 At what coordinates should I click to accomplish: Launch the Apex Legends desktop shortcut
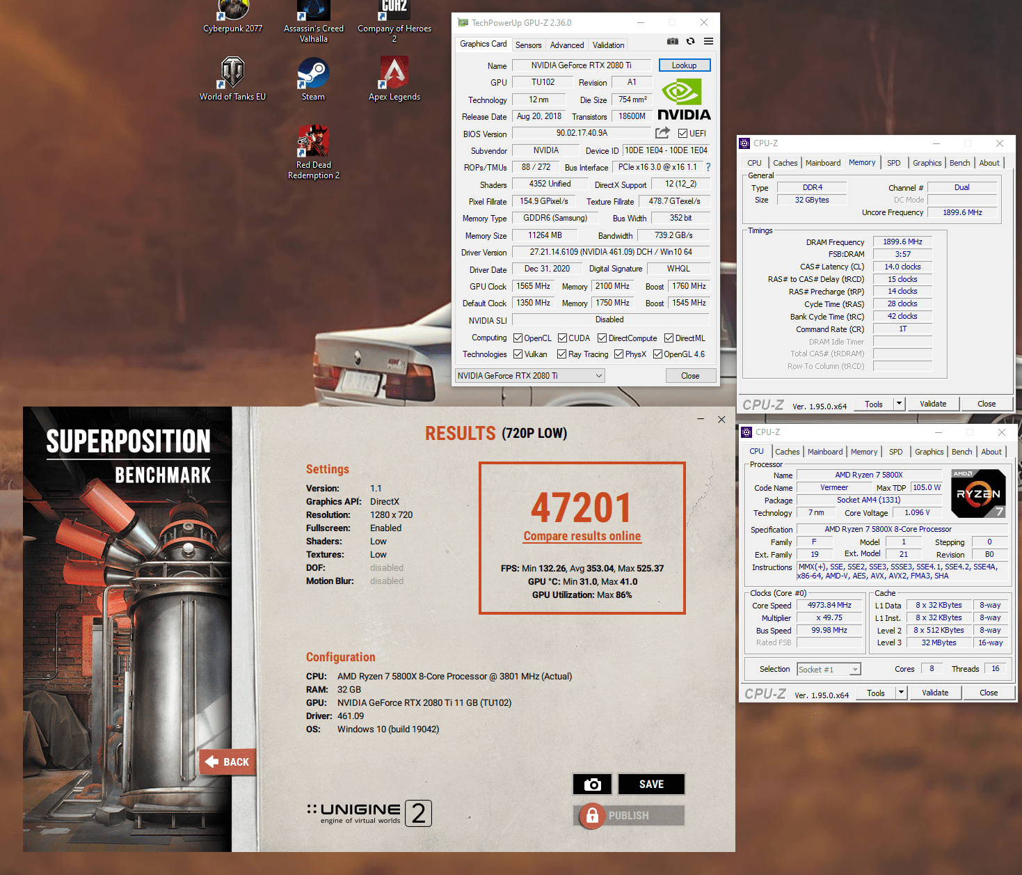(394, 79)
